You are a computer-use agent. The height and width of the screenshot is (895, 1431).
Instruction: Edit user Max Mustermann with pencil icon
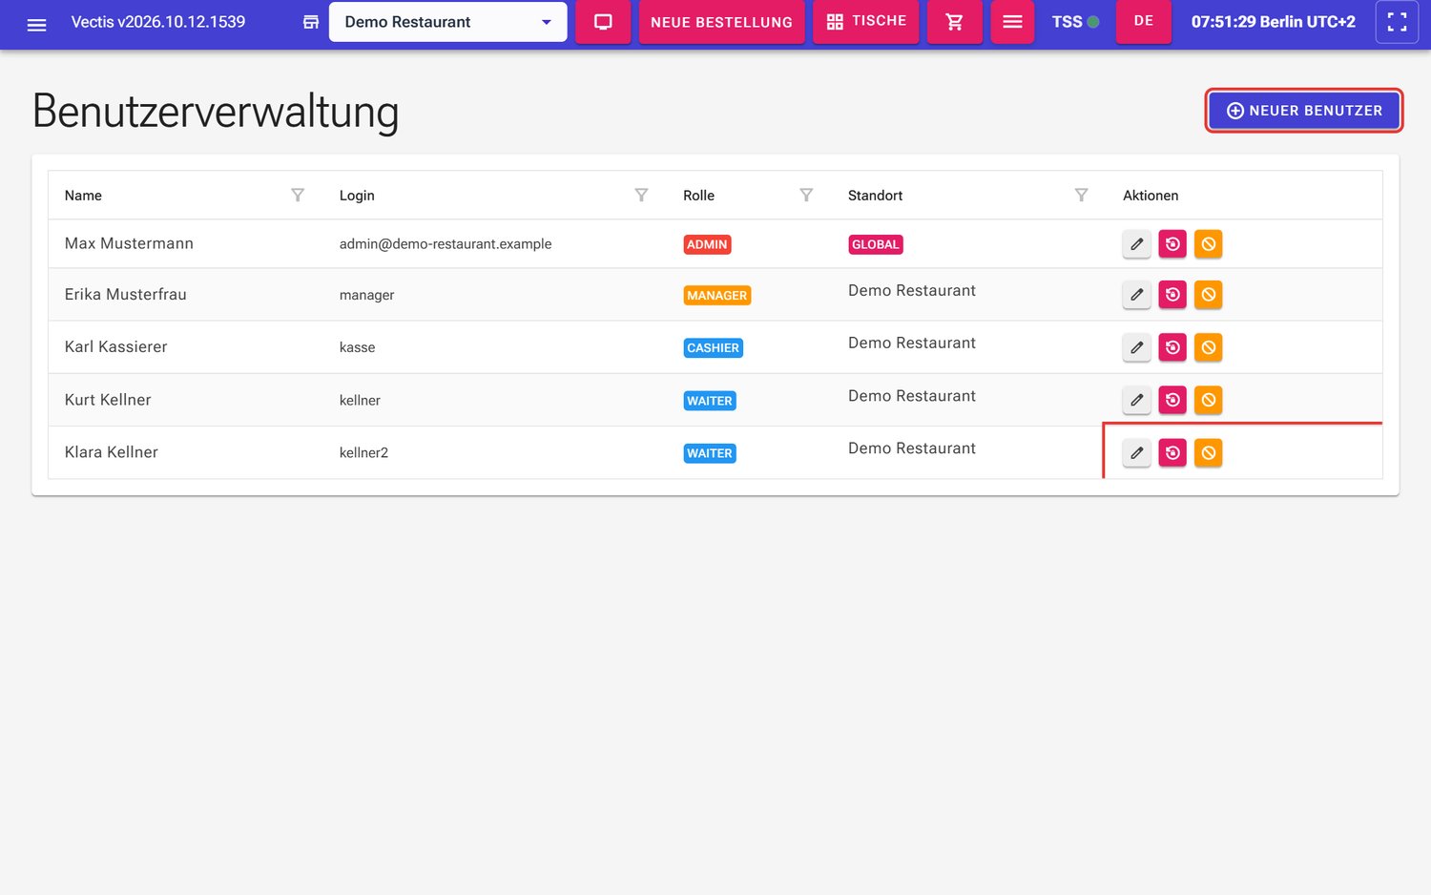click(1136, 244)
